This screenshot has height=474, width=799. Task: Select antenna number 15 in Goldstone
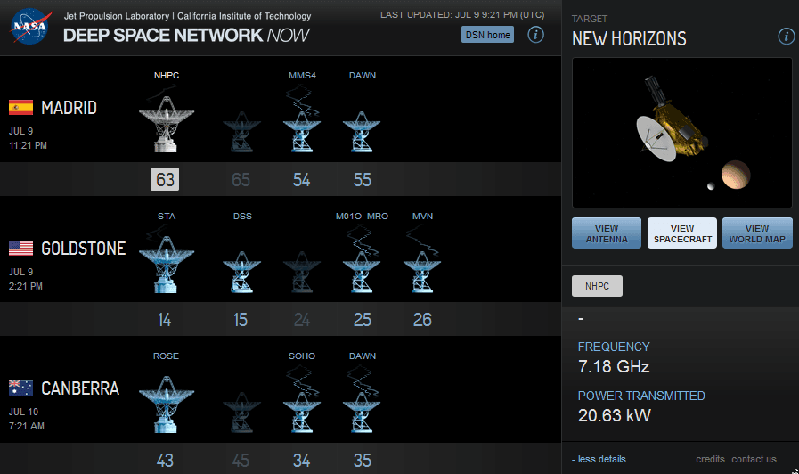(241, 320)
